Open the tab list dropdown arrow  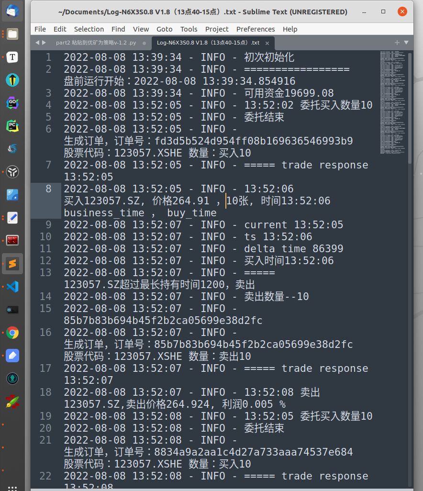[406, 43]
